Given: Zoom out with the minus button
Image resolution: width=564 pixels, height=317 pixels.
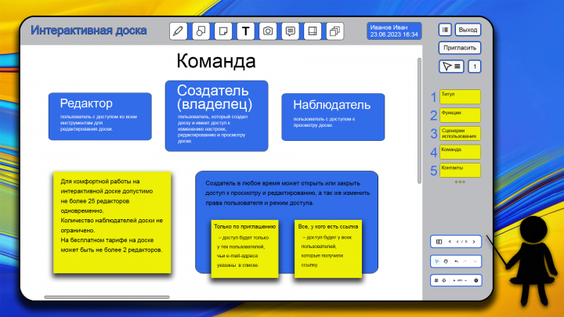Looking at the screenshot, I should 466,280.
